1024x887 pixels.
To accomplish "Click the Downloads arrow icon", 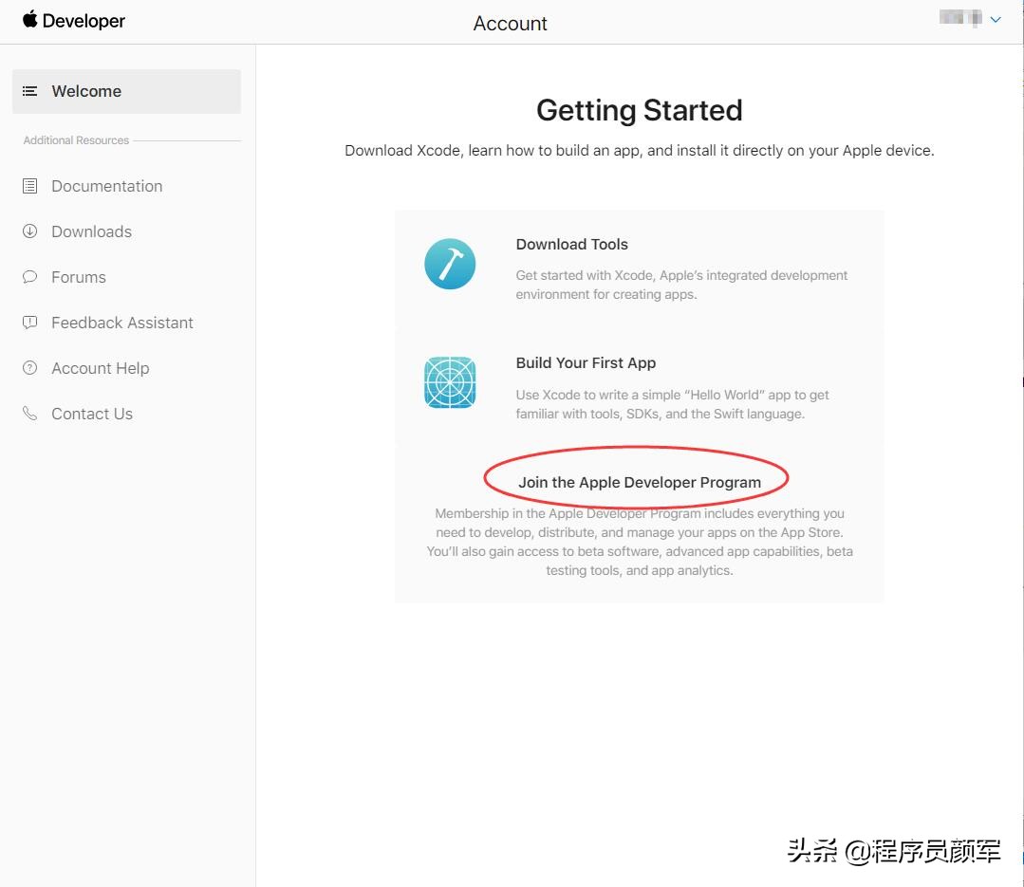I will (x=30, y=231).
